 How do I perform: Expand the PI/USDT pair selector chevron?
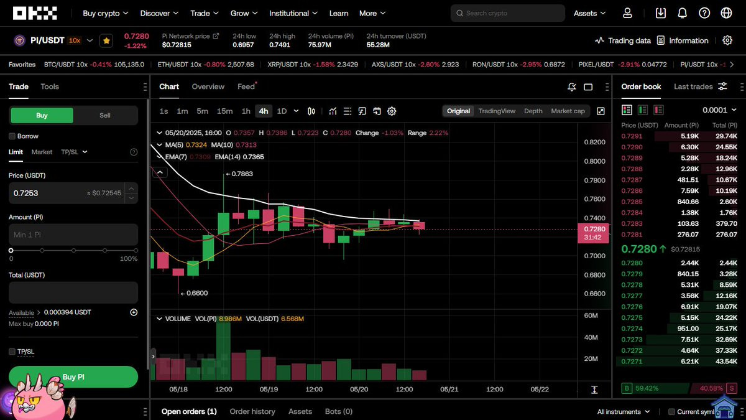pyautogui.click(x=90, y=40)
